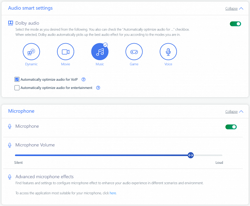The width and height of the screenshot is (250, 206).
Task: Turn off the Dolby audio toggle
Action: 235,24
